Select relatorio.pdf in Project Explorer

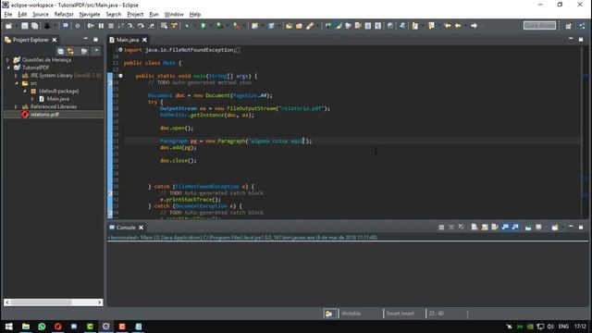[44, 115]
